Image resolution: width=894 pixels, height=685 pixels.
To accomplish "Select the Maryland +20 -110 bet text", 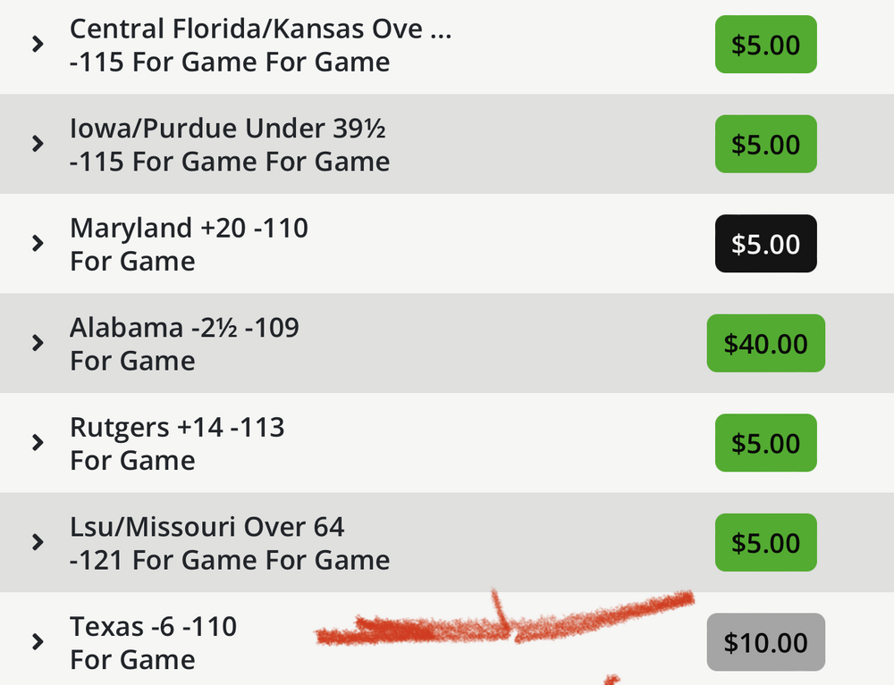I will coord(189,228).
